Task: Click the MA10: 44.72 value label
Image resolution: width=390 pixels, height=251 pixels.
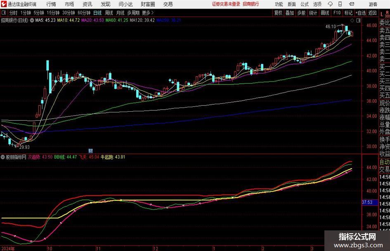Action: coord(69,20)
